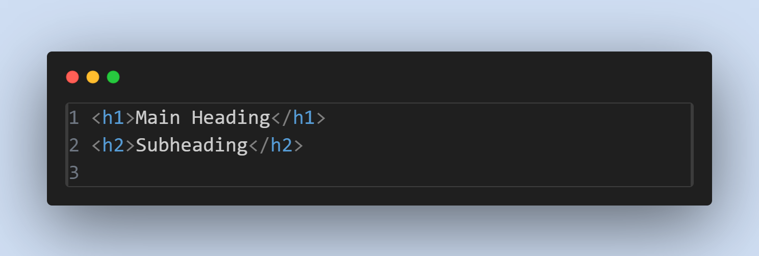759x256 pixels.
Task: Click the green maximize dot
Action: tap(113, 77)
